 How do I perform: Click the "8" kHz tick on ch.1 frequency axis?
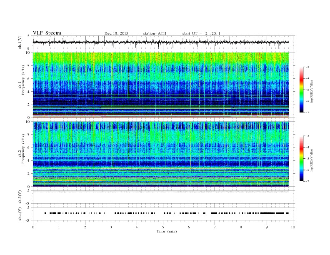point(29,66)
